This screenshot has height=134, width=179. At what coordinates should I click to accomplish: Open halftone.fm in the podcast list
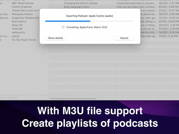18,32
